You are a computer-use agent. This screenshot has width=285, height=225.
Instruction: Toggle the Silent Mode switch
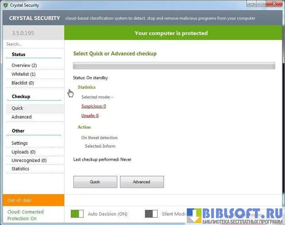tap(151, 214)
